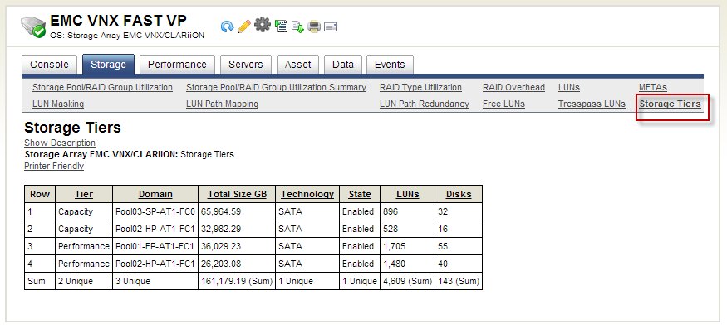Sort by Total Size GB column
Screen dimensions: 727x334
237,194
